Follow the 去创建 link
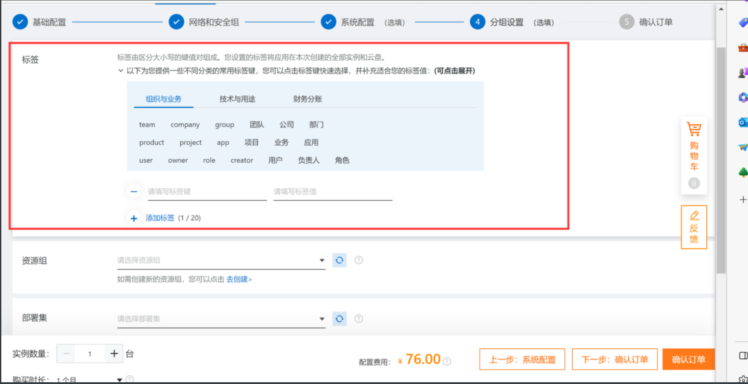This screenshot has height=384, width=748. (x=239, y=279)
